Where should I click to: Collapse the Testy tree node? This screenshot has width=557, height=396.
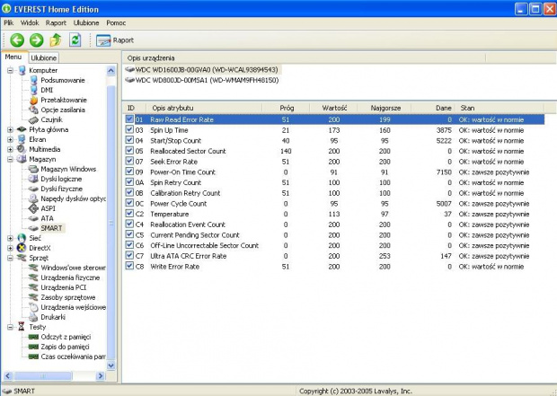tap(10, 327)
